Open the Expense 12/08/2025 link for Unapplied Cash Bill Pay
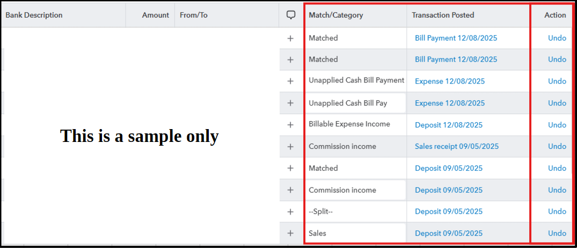This screenshot has width=577, height=248. coord(450,103)
